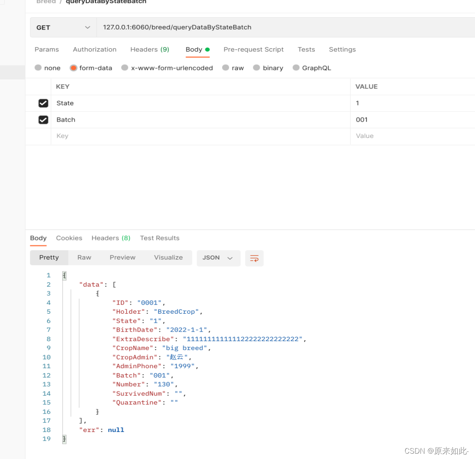Toggle word wrap icon in response toolbar
The width and height of the screenshot is (475, 459).
click(254, 258)
